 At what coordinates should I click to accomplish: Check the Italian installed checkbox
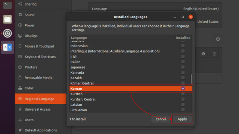tap(183, 62)
